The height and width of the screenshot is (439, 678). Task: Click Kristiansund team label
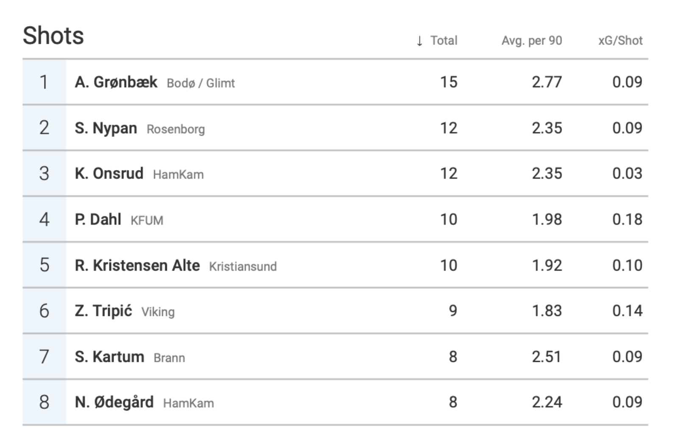tap(243, 266)
